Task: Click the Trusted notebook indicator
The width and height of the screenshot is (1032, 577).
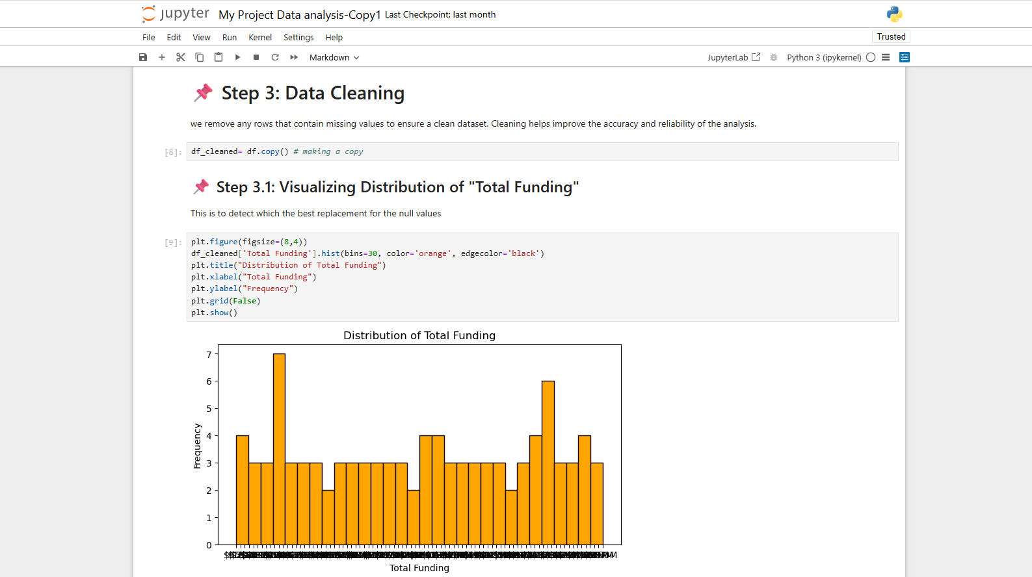Action: coord(891,36)
